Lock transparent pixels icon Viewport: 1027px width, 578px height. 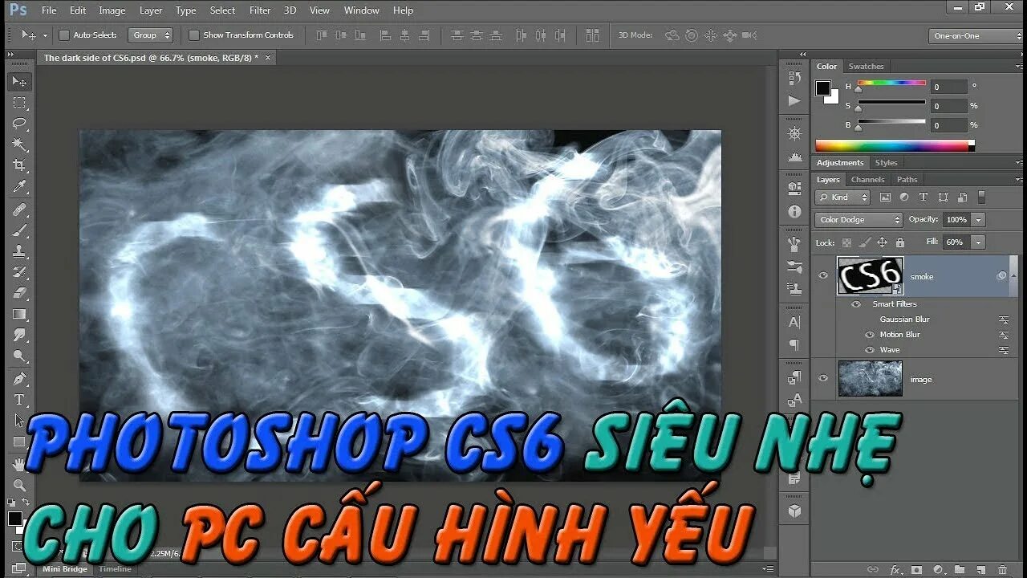tap(846, 242)
